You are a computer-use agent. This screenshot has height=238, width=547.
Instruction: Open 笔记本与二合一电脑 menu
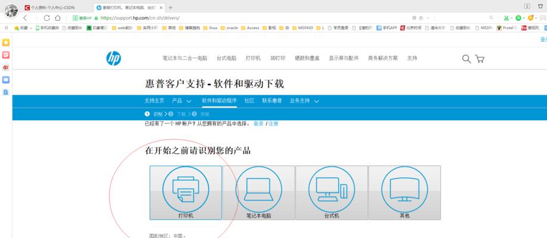coord(185,58)
